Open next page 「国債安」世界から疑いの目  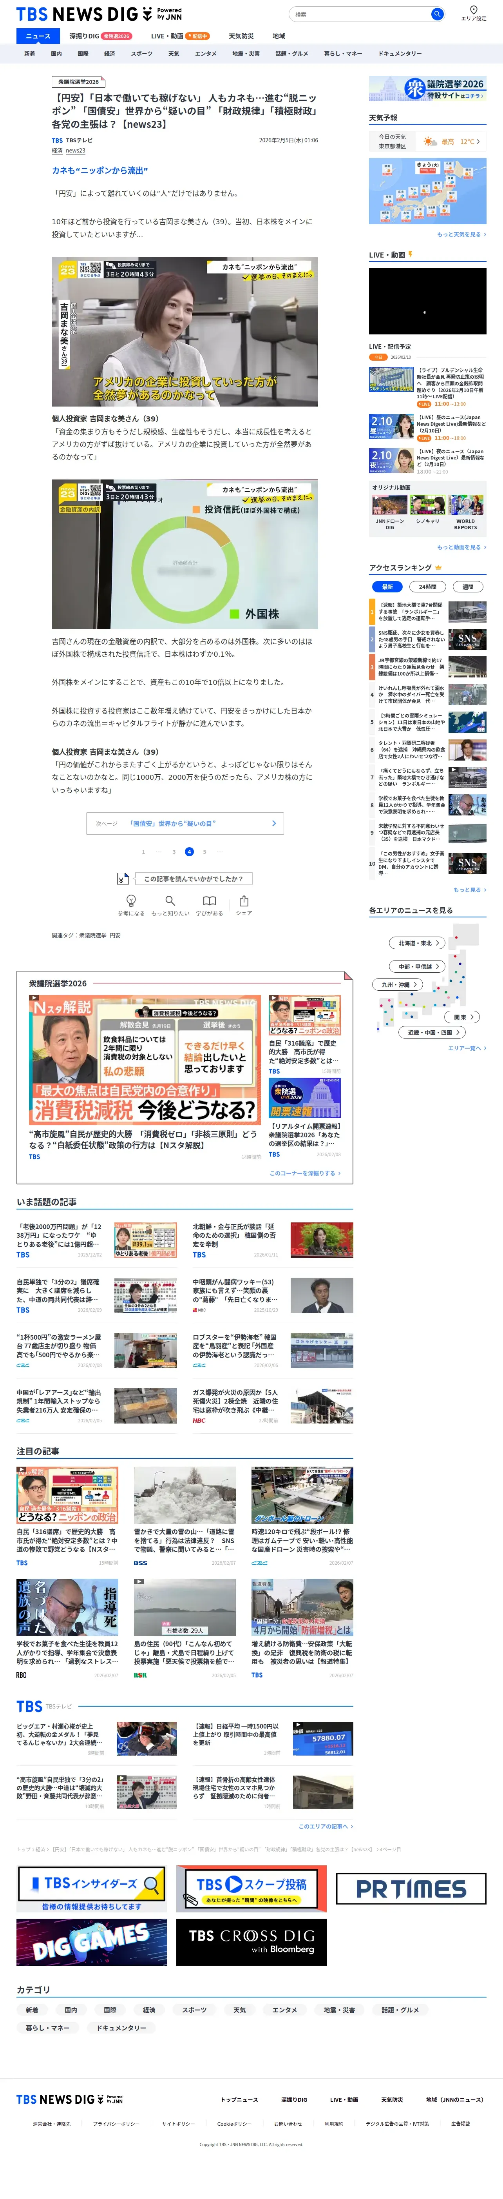185,824
